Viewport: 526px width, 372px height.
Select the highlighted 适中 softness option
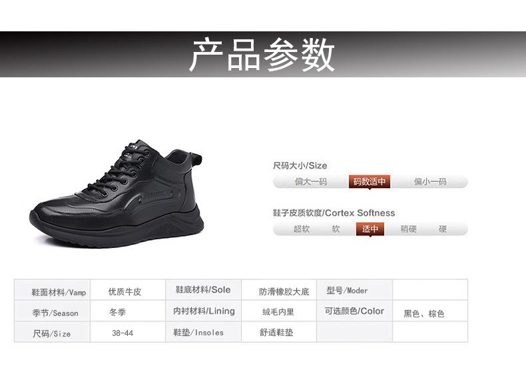pos(370,229)
